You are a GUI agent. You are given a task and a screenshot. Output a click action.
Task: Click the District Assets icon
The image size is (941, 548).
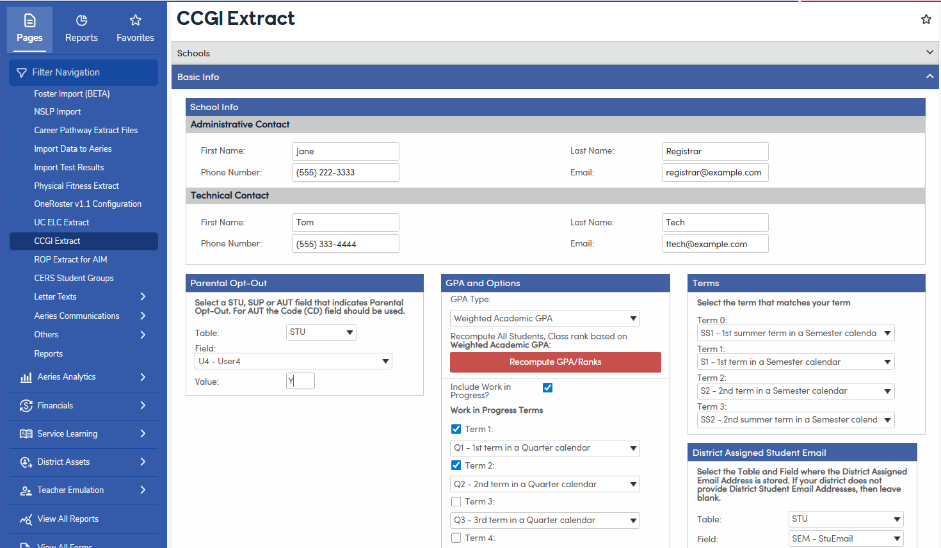26,462
